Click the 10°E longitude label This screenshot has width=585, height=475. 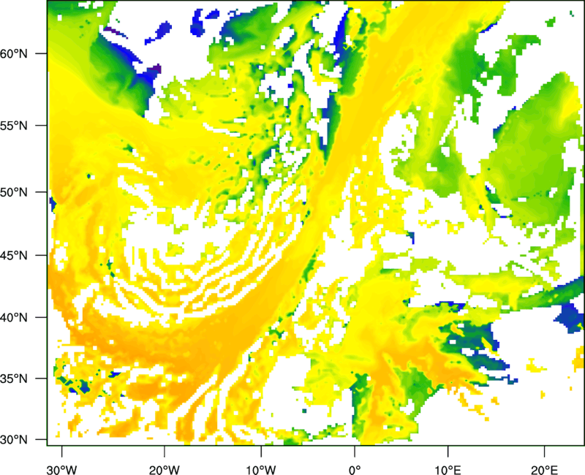point(448,470)
